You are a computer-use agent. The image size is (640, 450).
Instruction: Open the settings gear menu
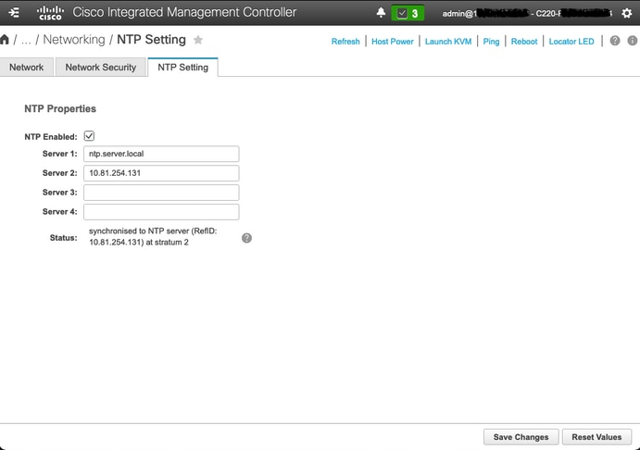(x=627, y=13)
